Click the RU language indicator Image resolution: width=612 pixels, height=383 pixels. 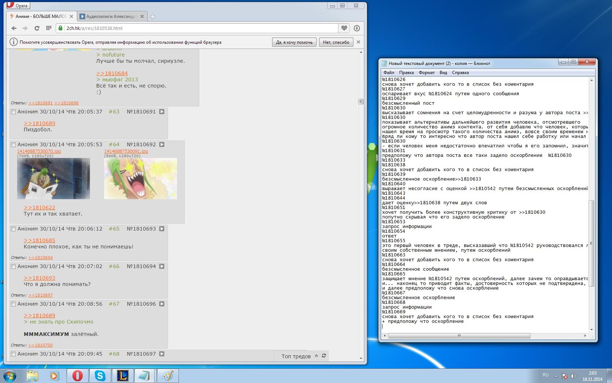[x=545, y=375]
